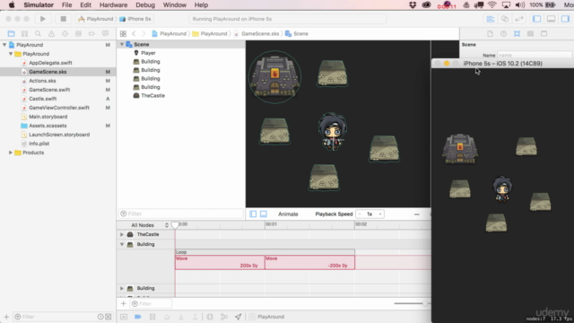
Task: Open the Wi-Fi status menu
Action: coord(492,4)
